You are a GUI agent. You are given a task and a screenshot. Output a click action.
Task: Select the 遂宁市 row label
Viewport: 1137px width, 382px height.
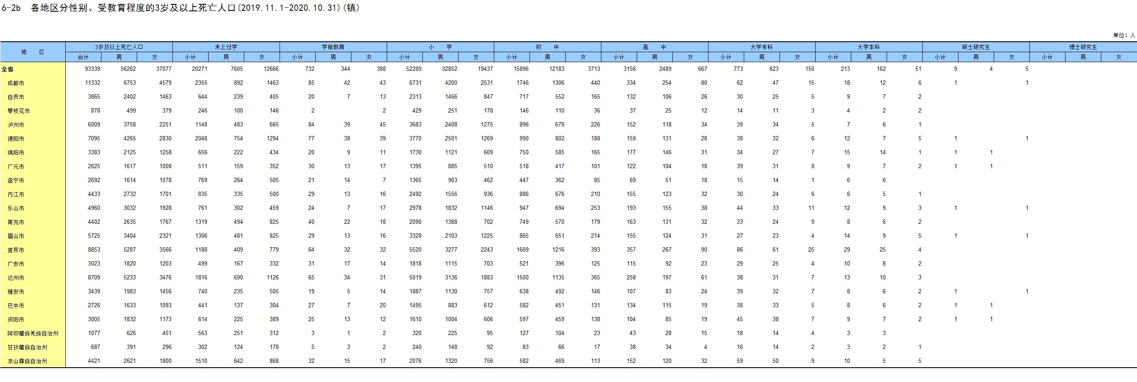(16, 181)
